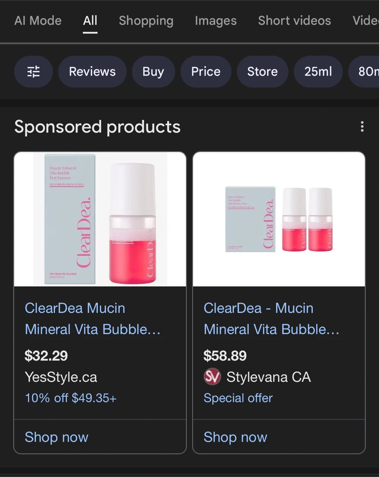View the Stylevana Special offer link
The image size is (379, 477).
238,398
